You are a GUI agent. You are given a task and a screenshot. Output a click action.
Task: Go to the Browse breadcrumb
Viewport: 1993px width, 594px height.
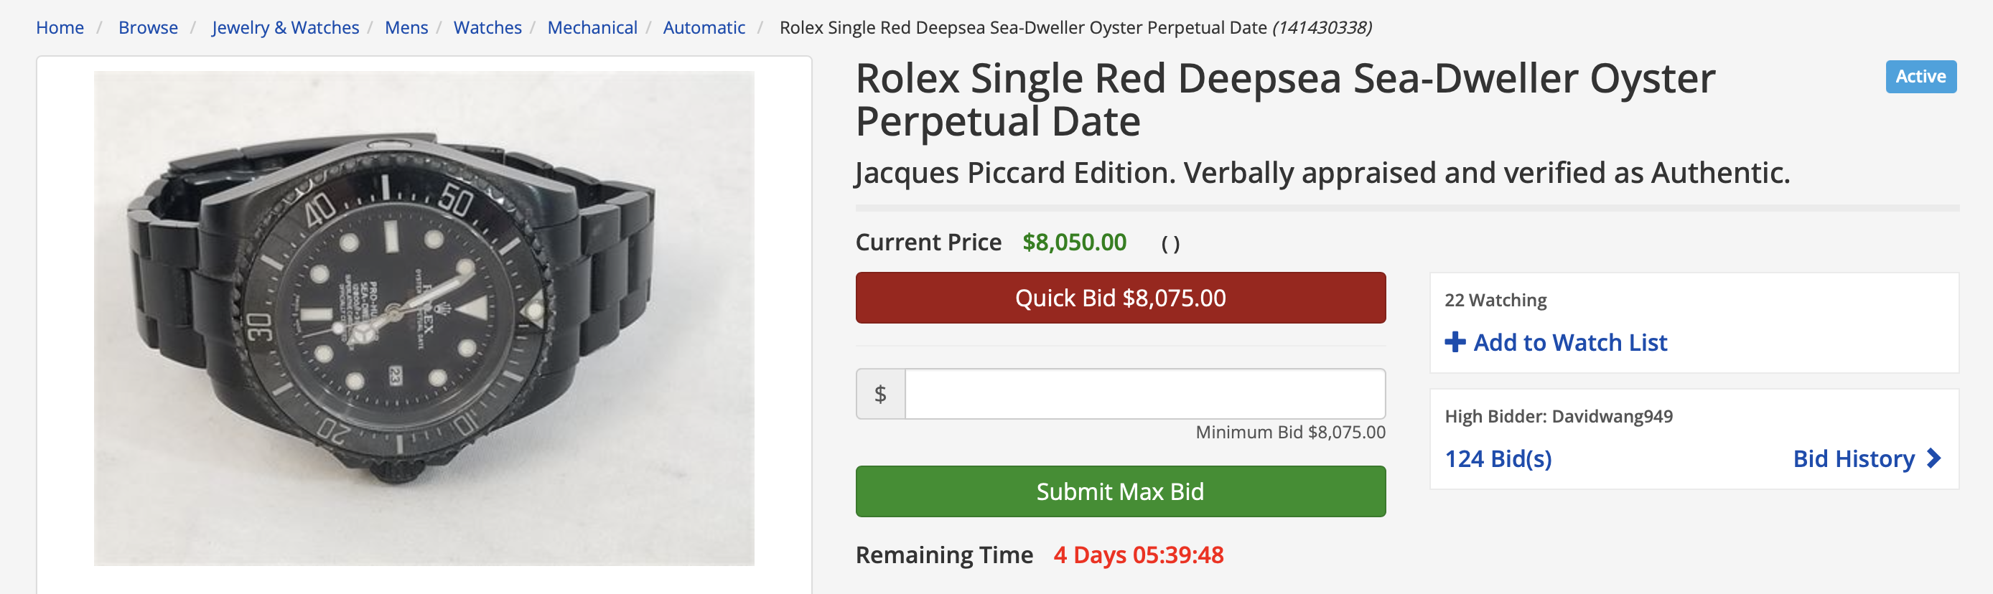tap(148, 28)
